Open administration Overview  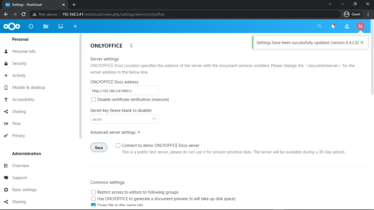21,166
